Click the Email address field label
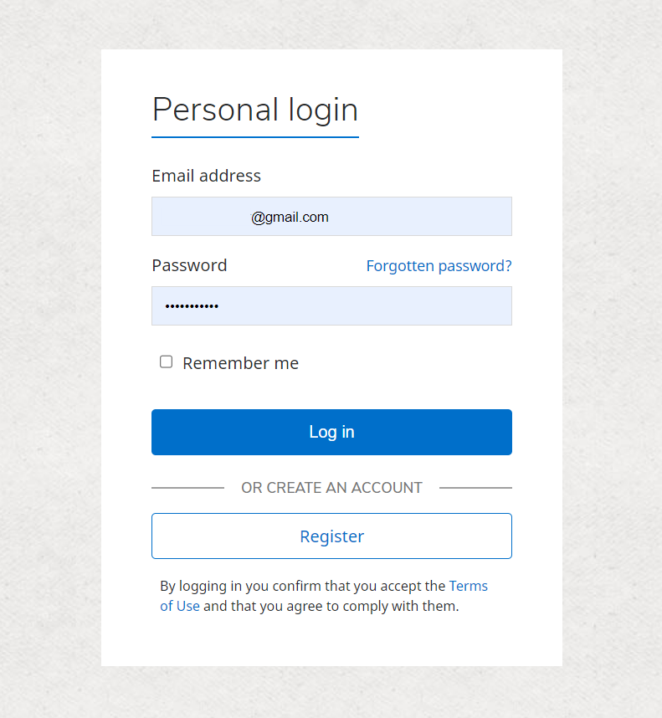The image size is (662, 718). pyautogui.click(x=206, y=176)
